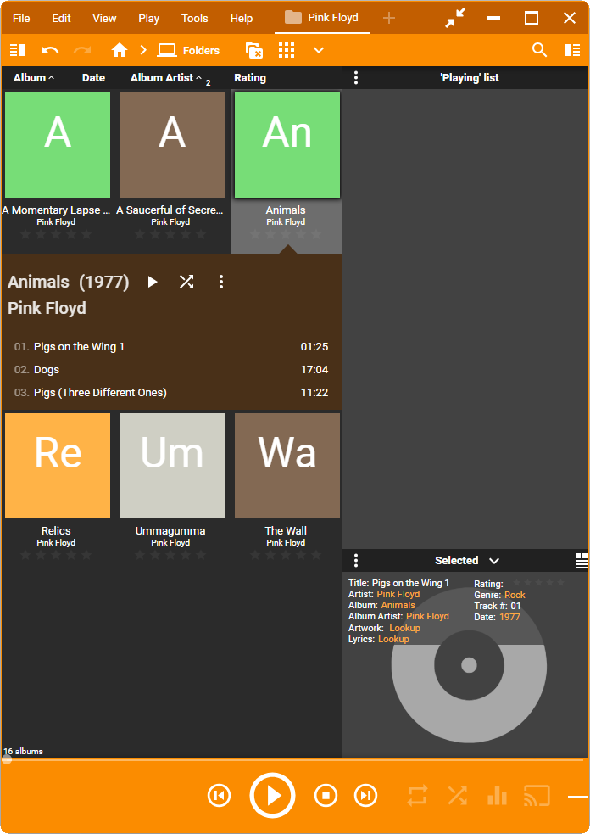The width and height of the screenshot is (590, 834).
Task: Click the cast to device icon
Action: point(536,796)
